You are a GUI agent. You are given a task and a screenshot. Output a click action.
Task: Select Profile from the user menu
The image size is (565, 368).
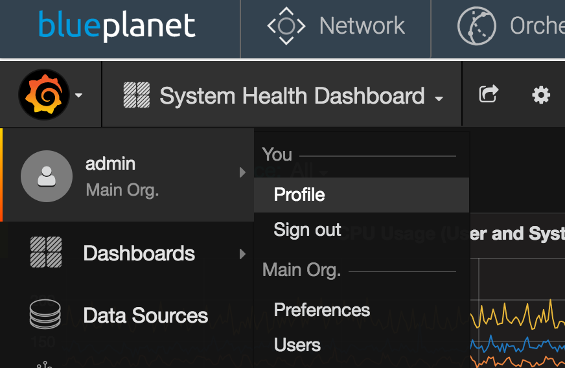tap(299, 195)
